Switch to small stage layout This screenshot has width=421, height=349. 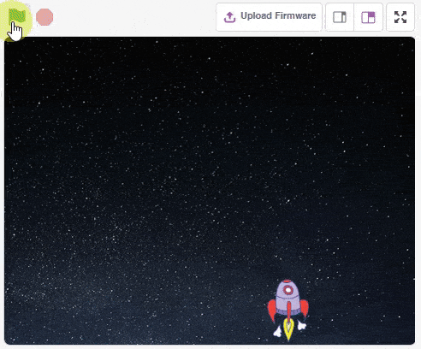[x=340, y=17]
